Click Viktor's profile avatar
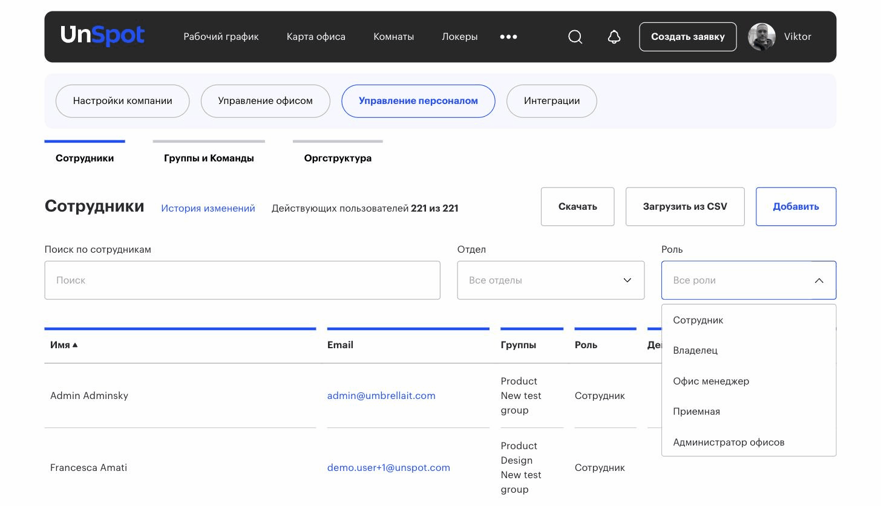 (x=762, y=37)
